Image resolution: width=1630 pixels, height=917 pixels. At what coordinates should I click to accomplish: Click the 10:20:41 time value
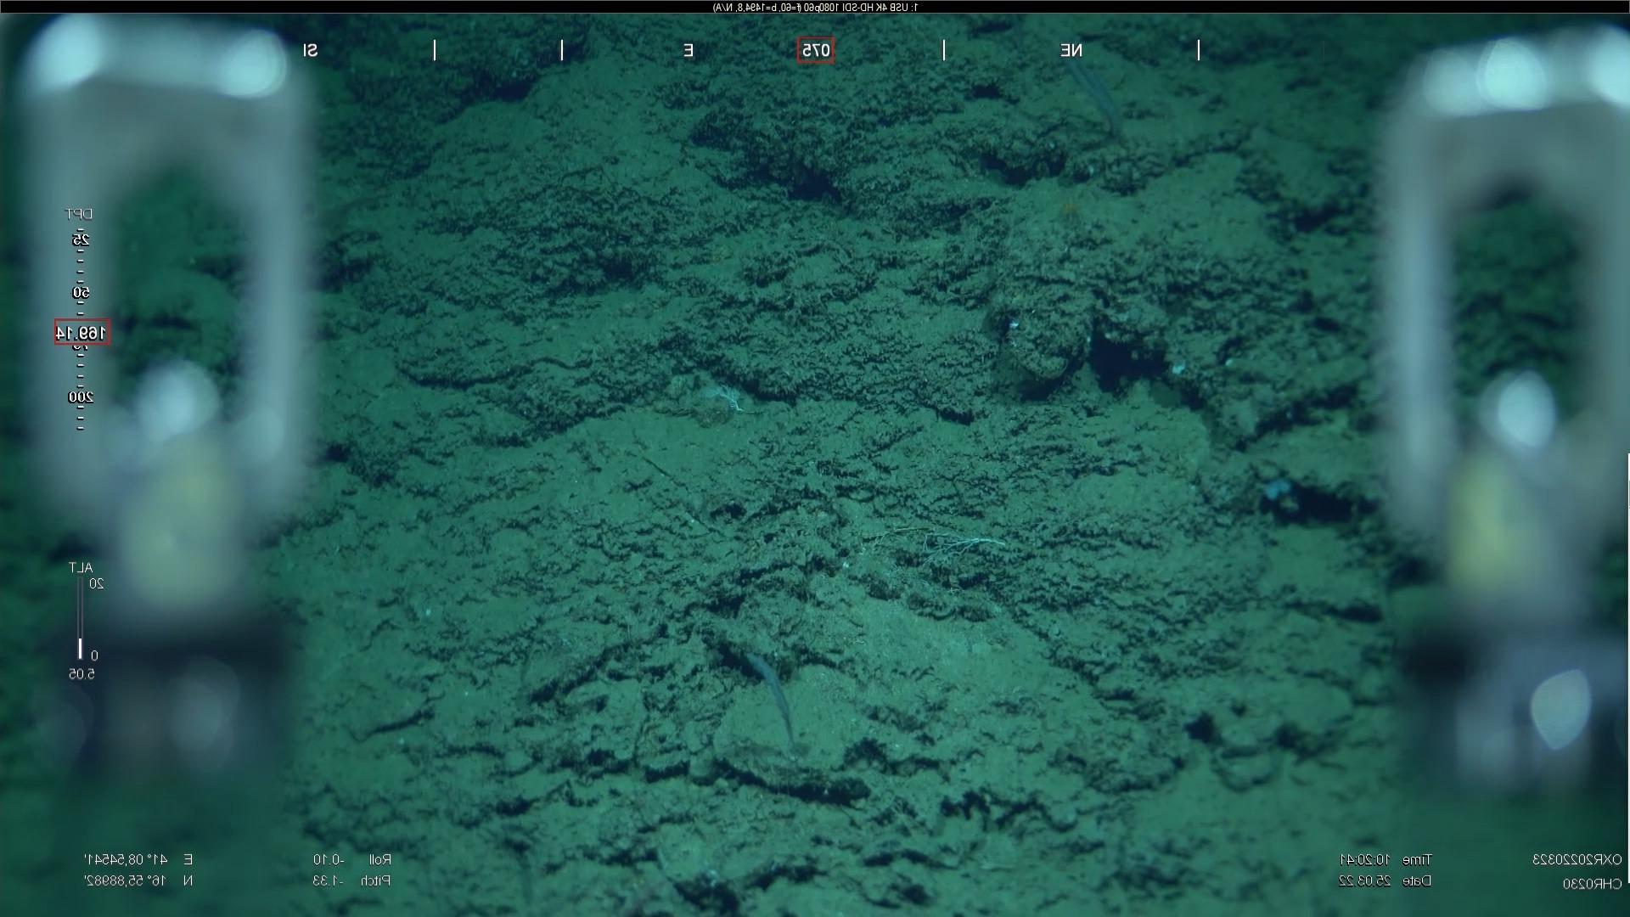(x=1364, y=859)
